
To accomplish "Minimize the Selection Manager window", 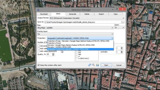I will click(x=113, y=9).
